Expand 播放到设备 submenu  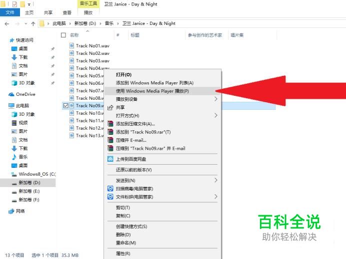coord(162,99)
